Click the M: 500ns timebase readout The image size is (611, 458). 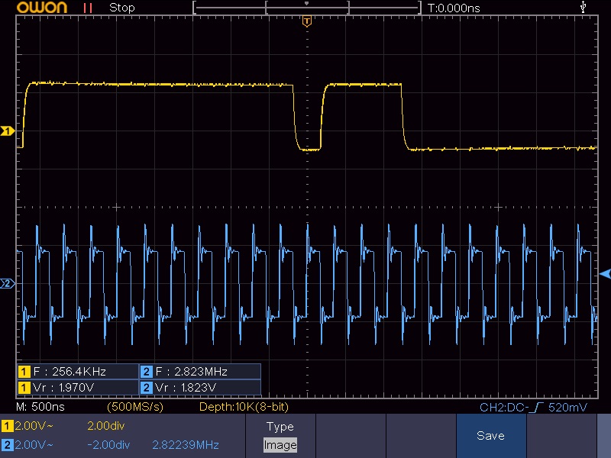(40, 407)
